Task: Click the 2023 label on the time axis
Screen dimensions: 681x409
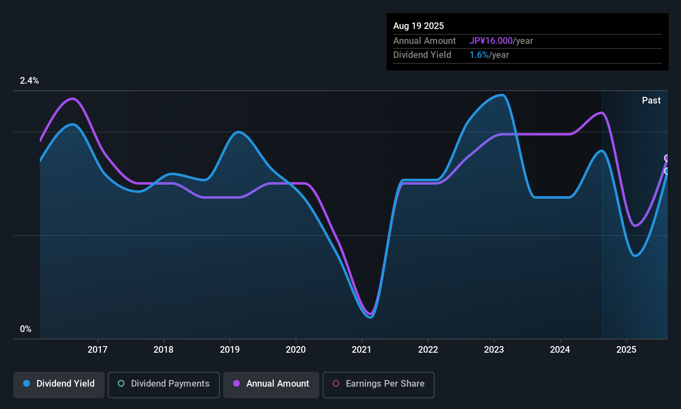Action: click(x=494, y=349)
